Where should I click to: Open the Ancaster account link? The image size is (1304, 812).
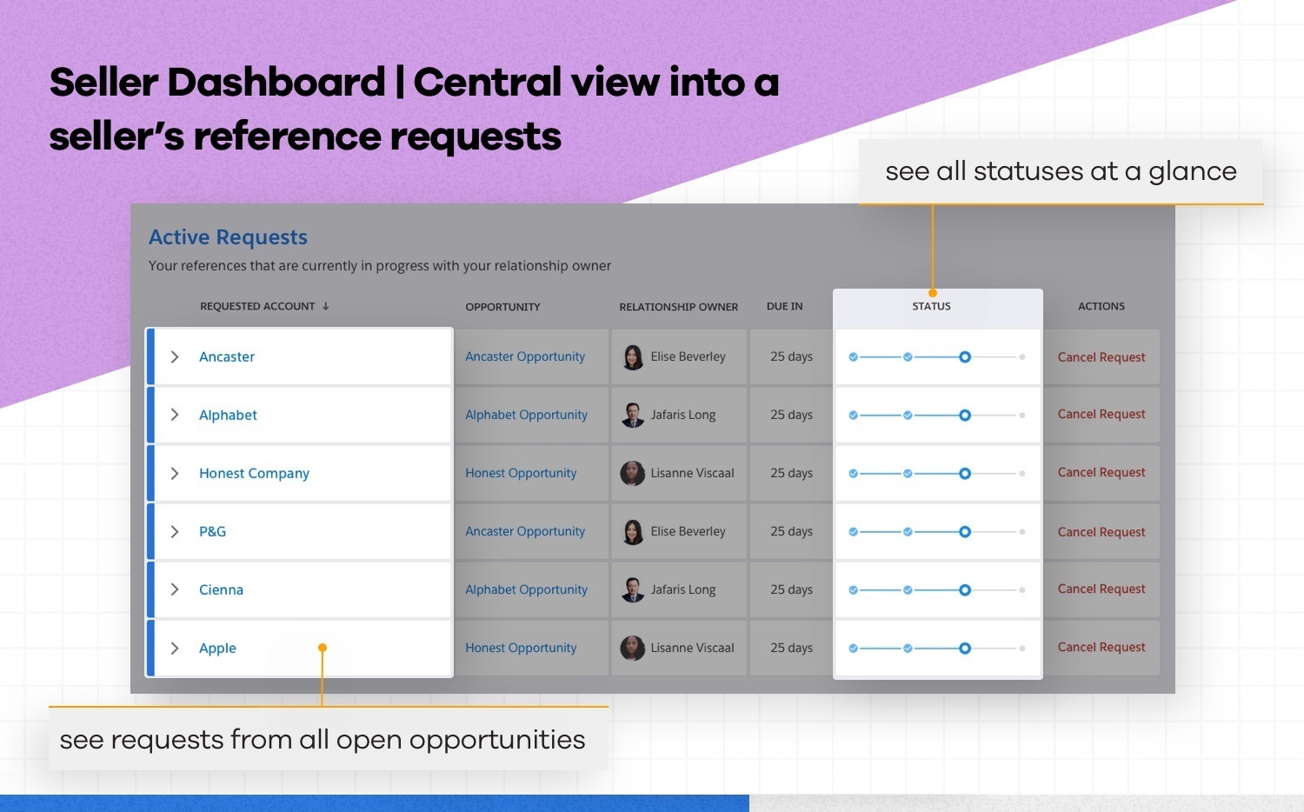pos(227,357)
